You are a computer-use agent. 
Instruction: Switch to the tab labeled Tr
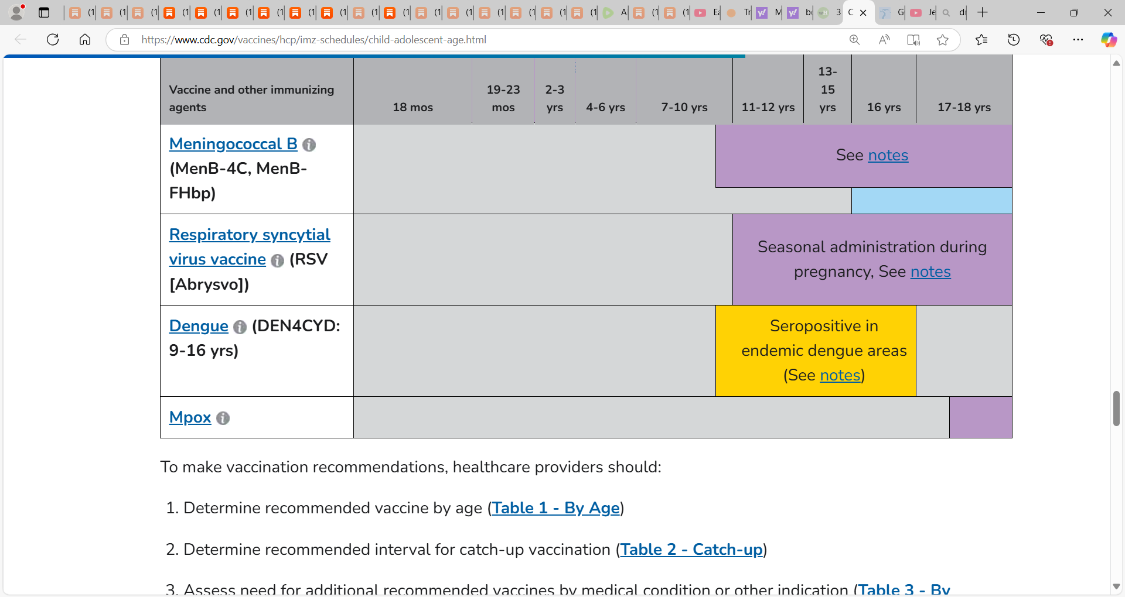tap(738, 12)
